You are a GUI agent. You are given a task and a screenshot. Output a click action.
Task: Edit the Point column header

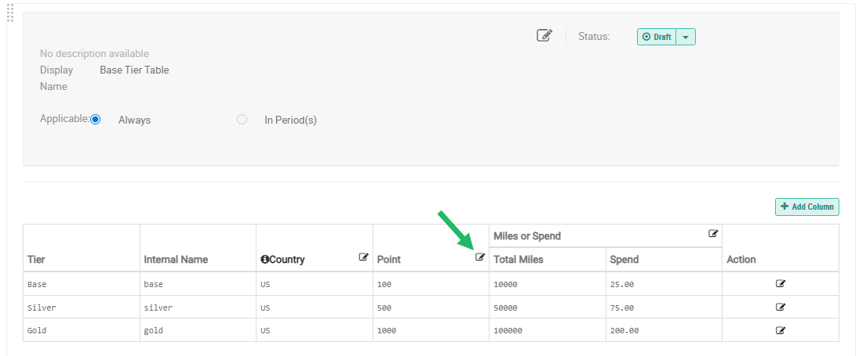click(x=480, y=257)
